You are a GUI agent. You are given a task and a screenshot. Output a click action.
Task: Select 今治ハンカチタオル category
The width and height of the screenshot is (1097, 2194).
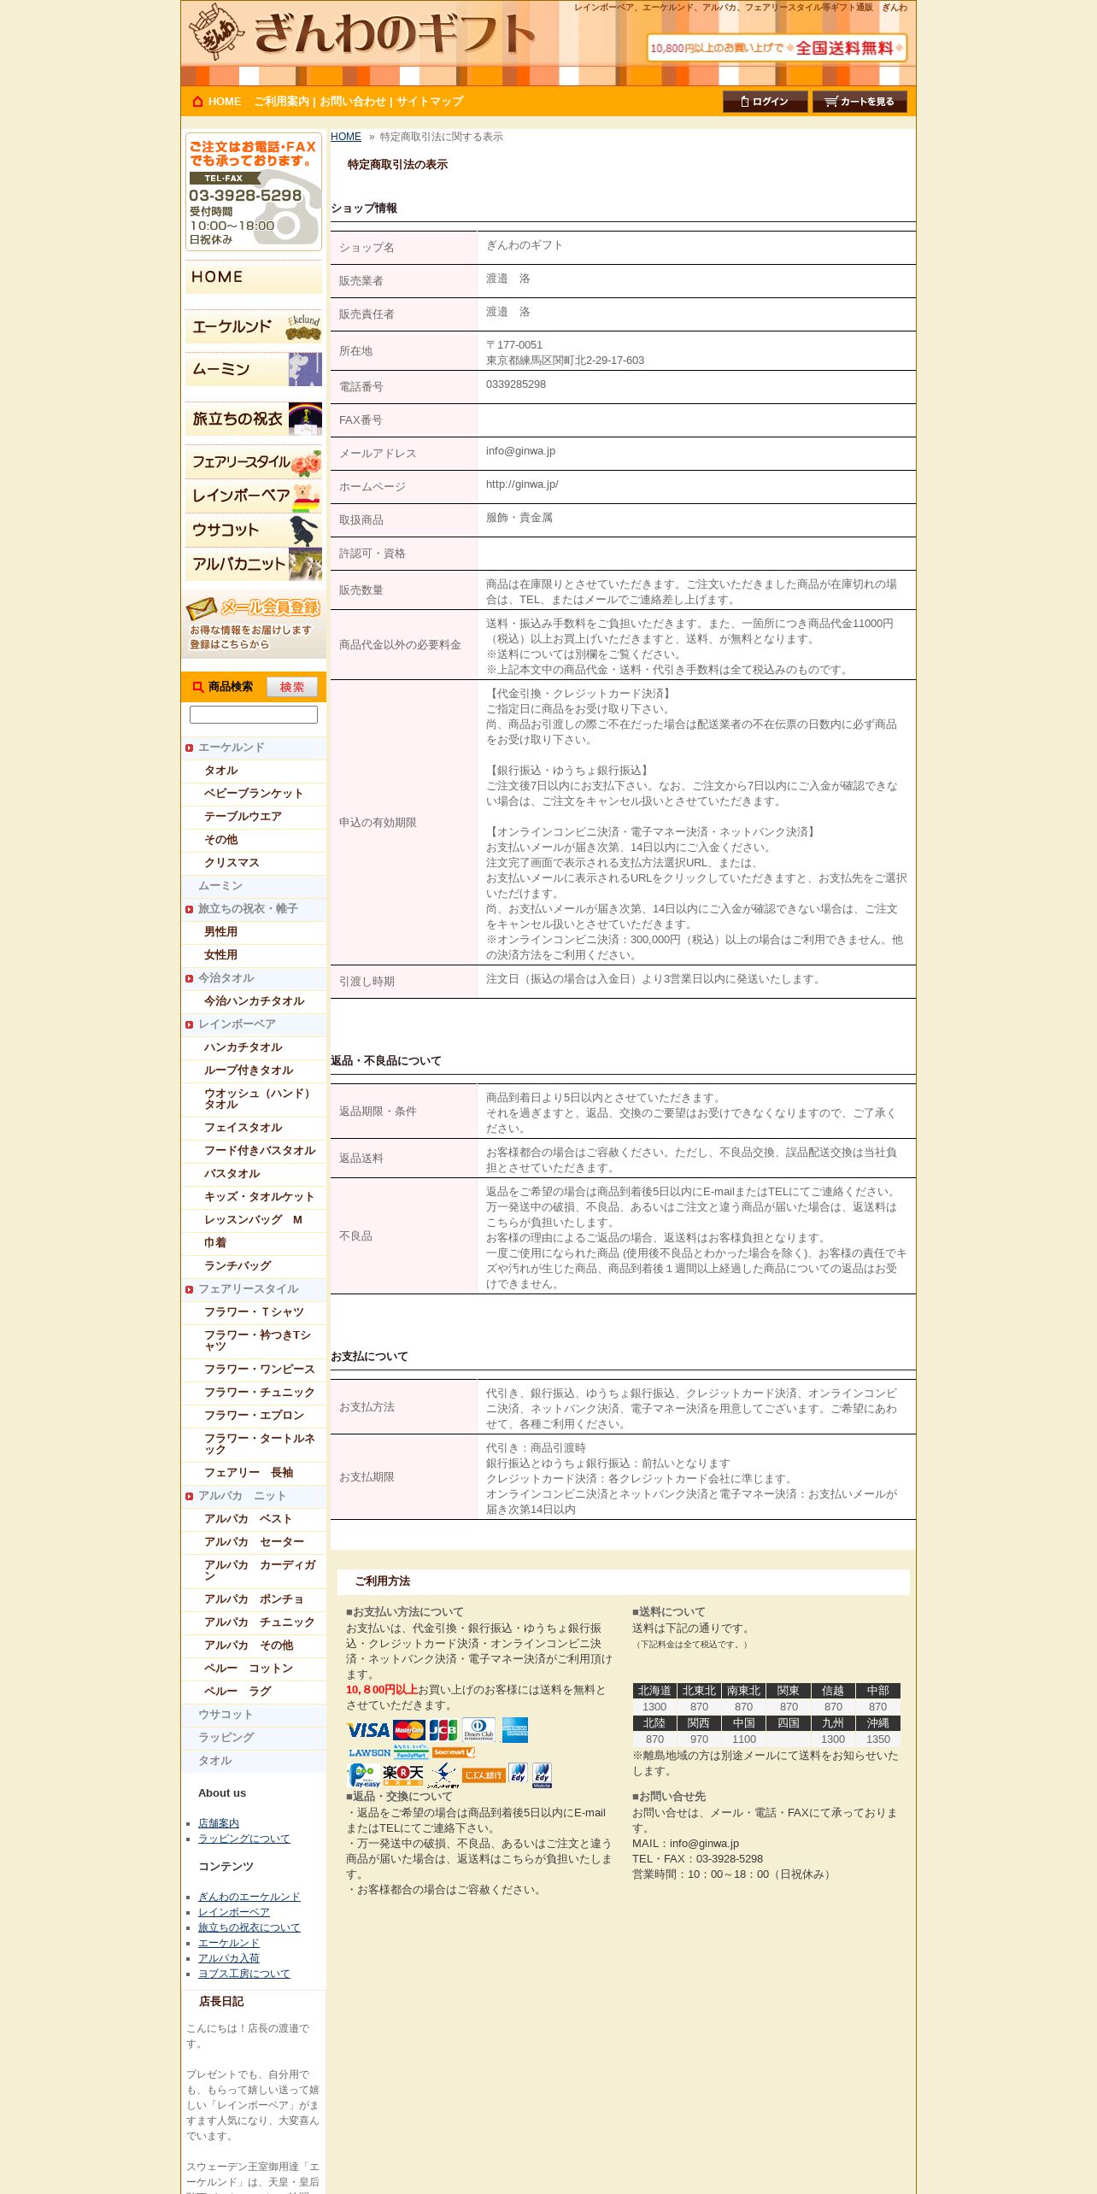[254, 1001]
